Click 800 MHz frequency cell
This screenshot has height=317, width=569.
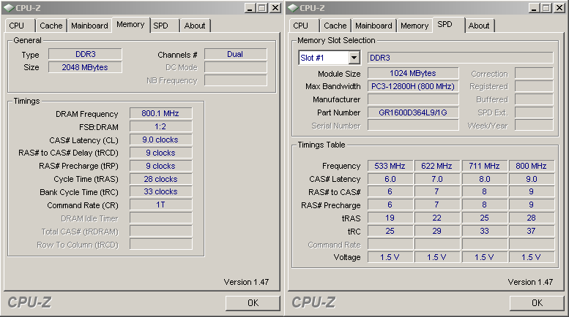531,166
